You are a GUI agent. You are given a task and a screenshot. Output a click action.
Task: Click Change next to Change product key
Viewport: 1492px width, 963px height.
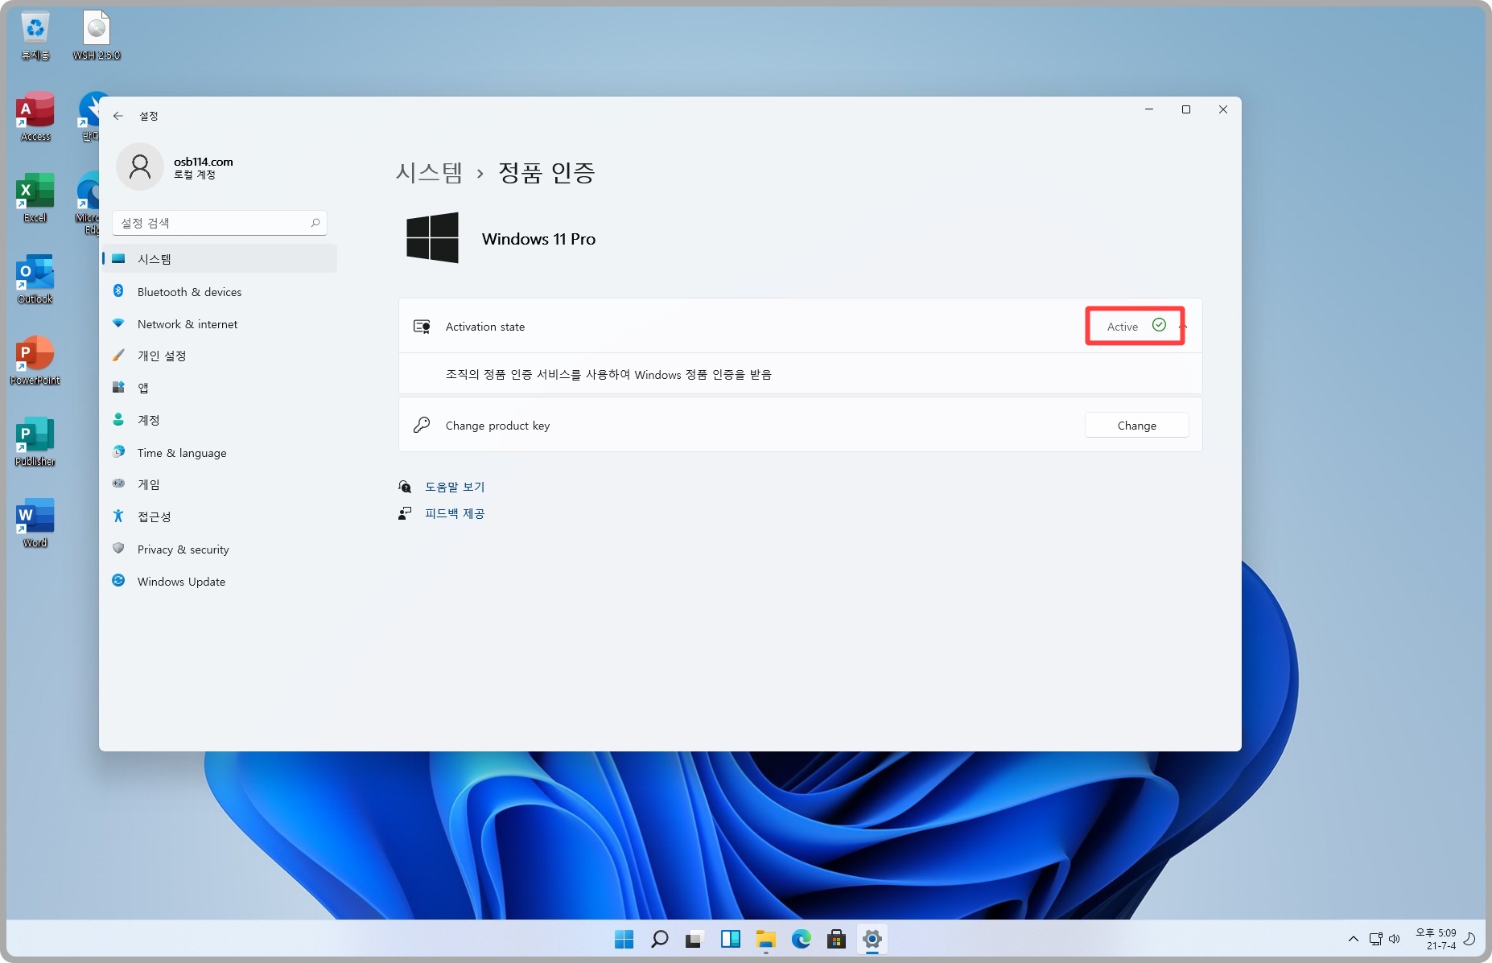click(x=1136, y=425)
